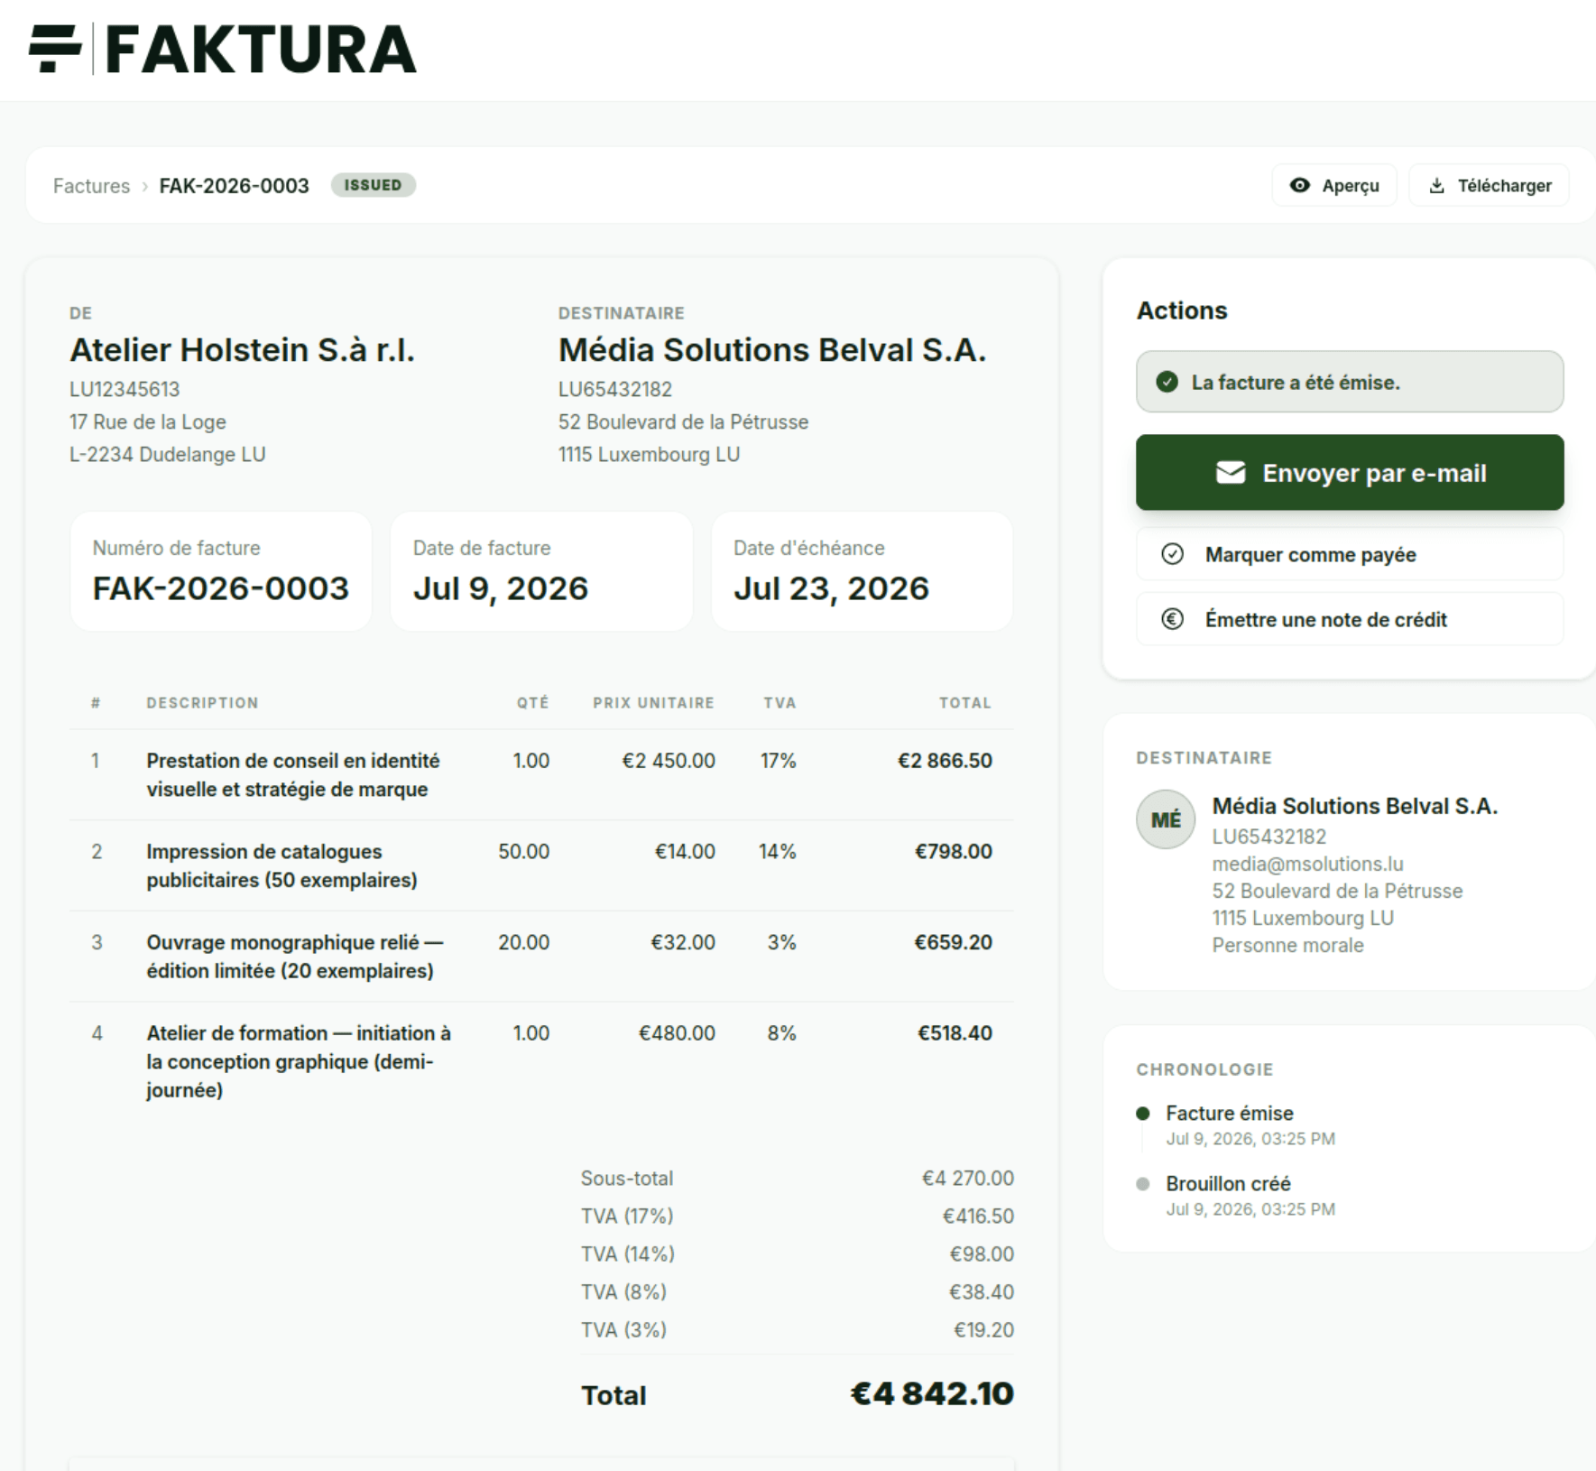Image resolution: width=1596 pixels, height=1471 pixels.
Task: Click the QTÉ column header
Action: [532, 703]
